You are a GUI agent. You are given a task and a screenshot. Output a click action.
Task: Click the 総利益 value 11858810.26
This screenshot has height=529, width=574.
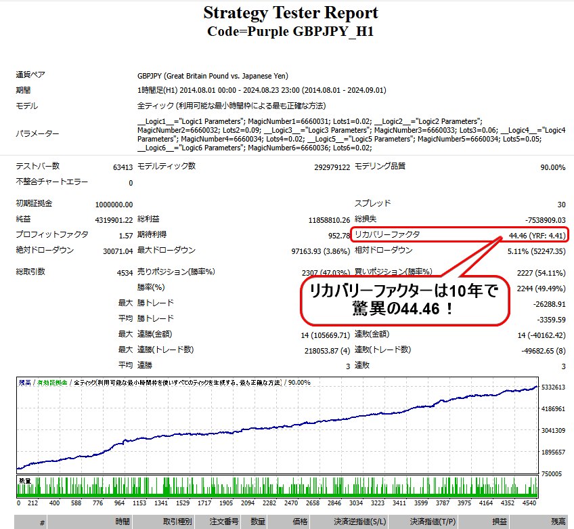329,220
